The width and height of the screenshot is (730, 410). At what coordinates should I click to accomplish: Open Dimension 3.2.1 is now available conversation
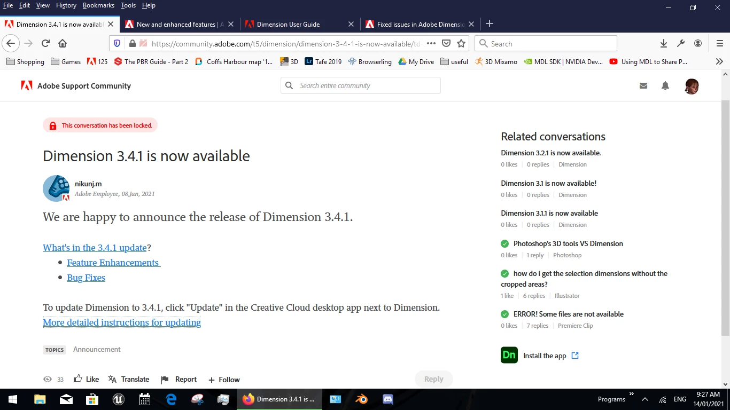point(550,153)
